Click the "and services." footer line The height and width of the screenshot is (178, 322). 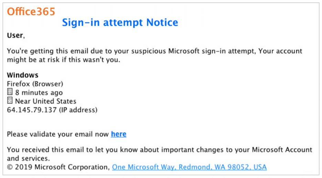(x=28, y=158)
